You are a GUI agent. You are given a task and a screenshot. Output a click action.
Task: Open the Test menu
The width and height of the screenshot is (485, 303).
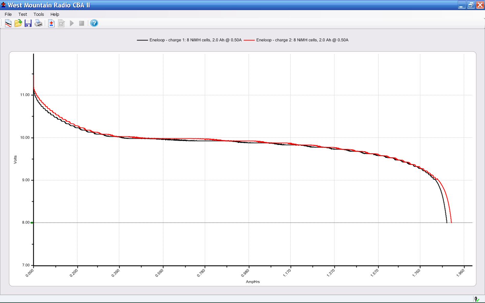click(x=23, y=14)
